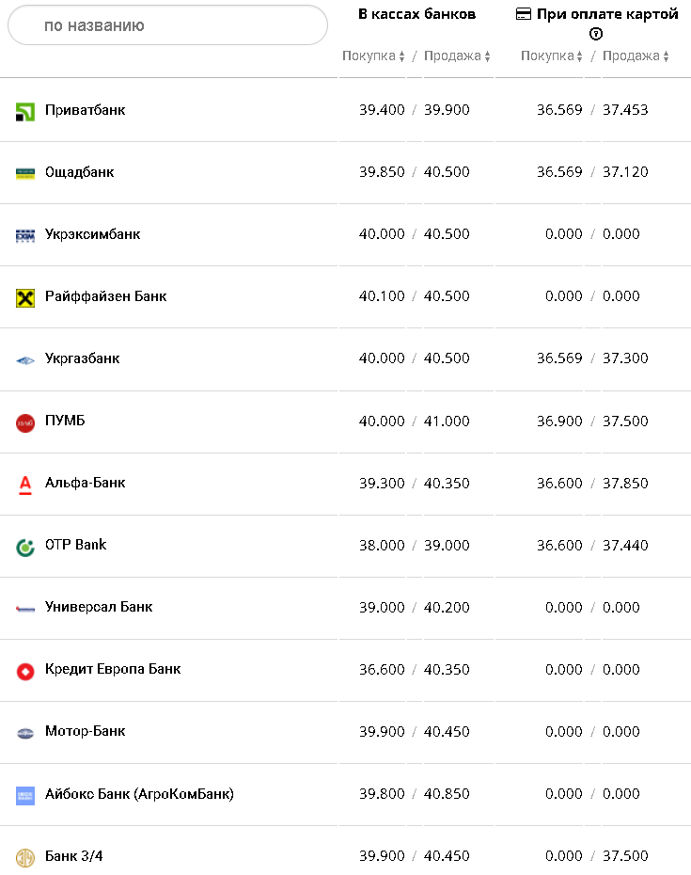Click the Приватбанк logo icon
This screenshot has width=691, height=875.
coord(25,112)
